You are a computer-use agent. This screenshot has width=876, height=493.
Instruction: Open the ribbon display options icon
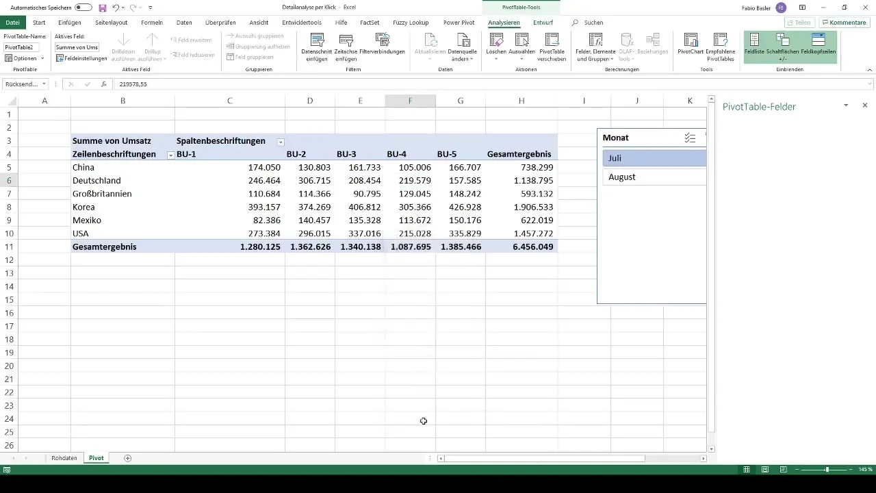802,8
